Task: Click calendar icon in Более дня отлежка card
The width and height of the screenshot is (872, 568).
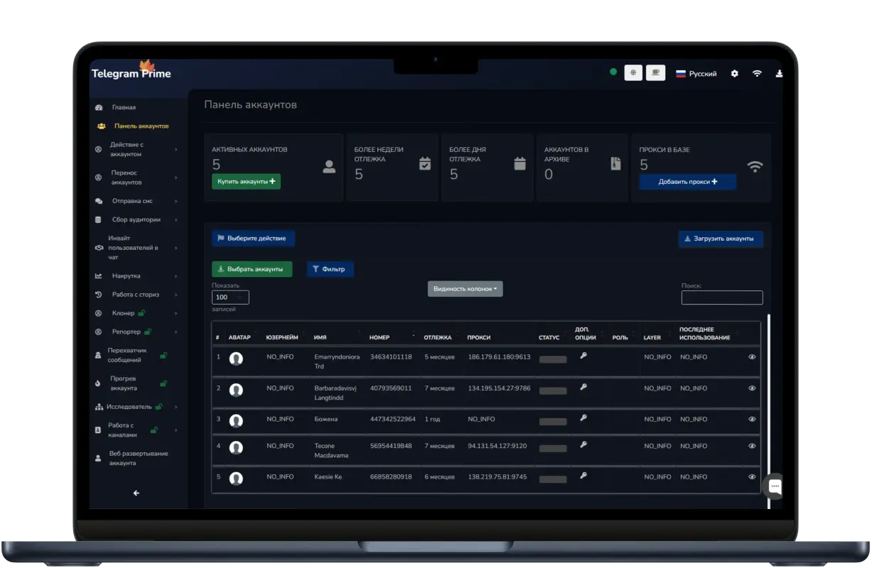Action: click(x=520, y=163)
